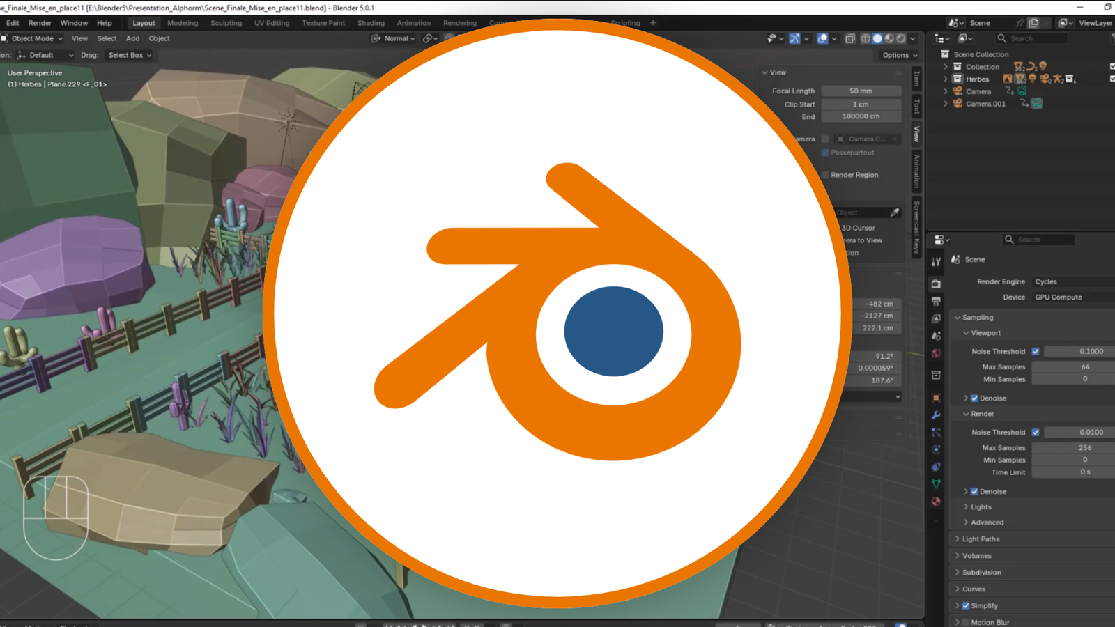Click Camera.001 camera data icon in Outliner
This screenshot has width=1115, height=627.
point(1037,104)
